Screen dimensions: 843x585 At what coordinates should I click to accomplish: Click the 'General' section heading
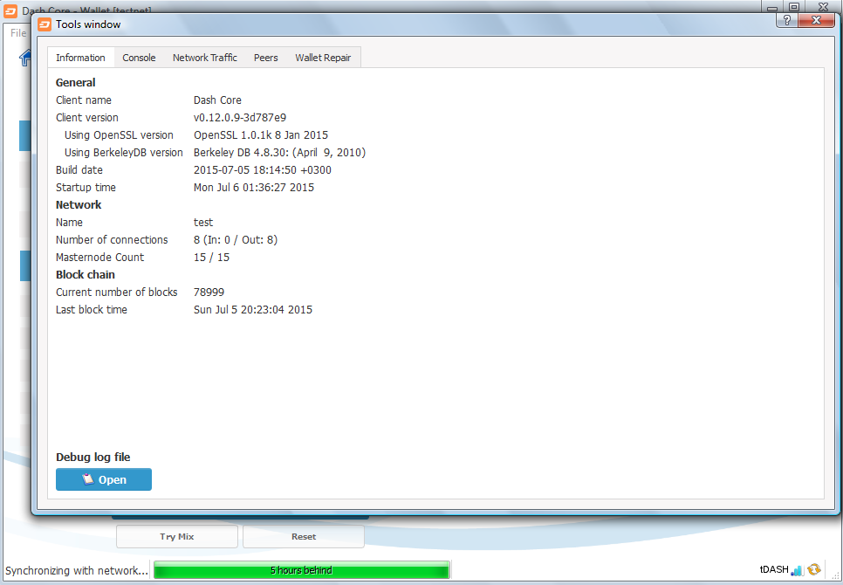pyautogui.click(x=75, y=83)
